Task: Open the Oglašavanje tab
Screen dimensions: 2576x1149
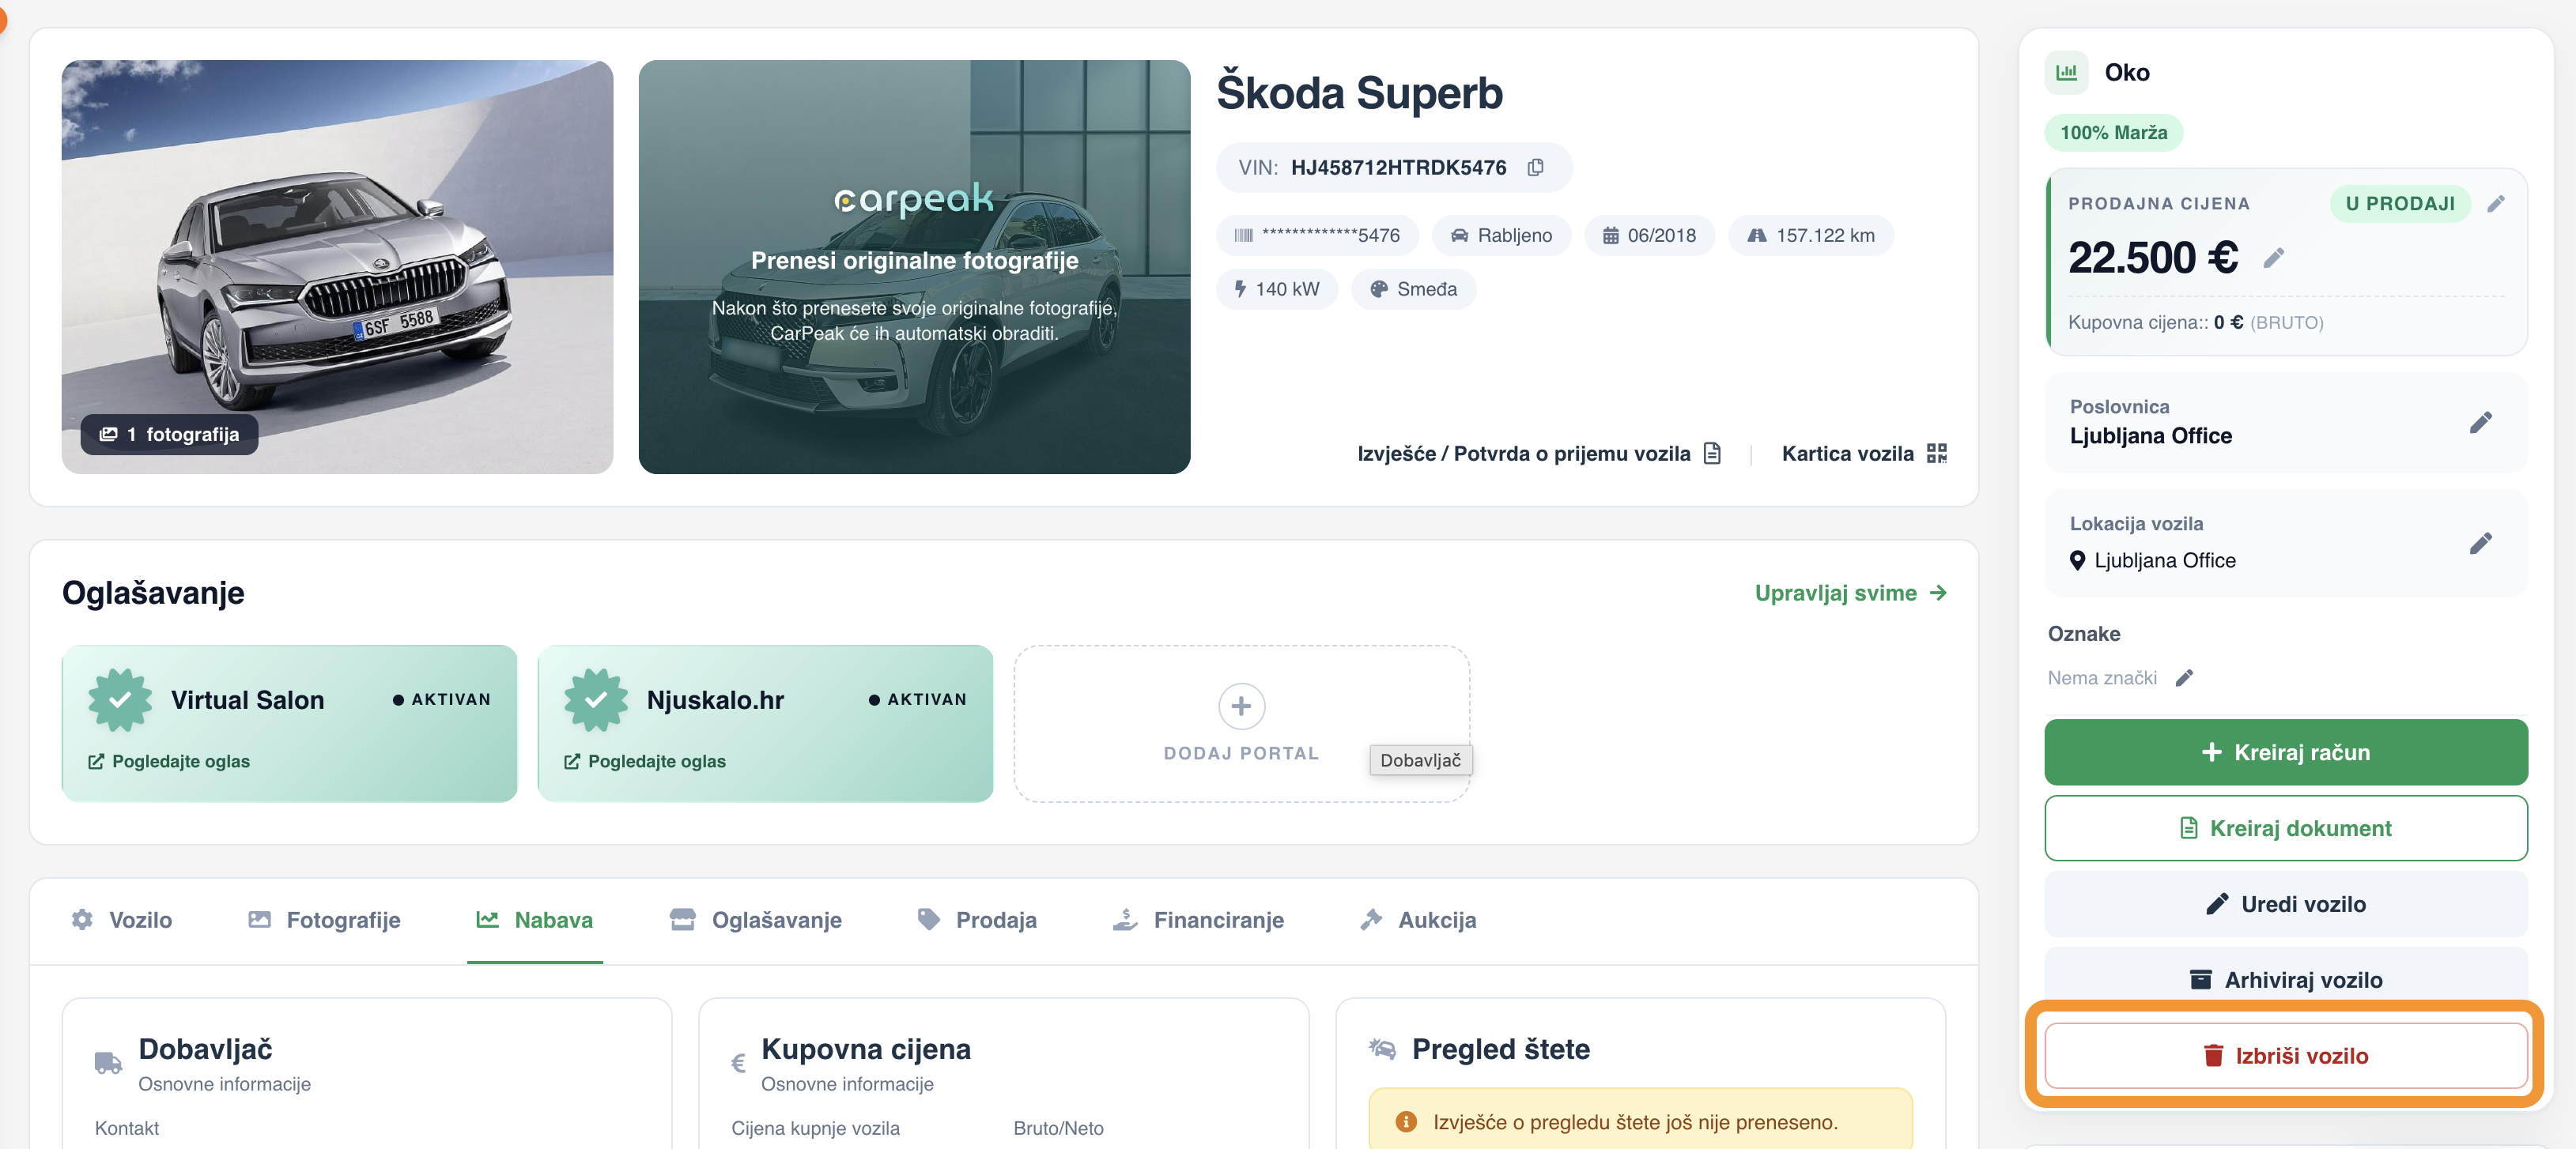Action: [x=756, y=919]
